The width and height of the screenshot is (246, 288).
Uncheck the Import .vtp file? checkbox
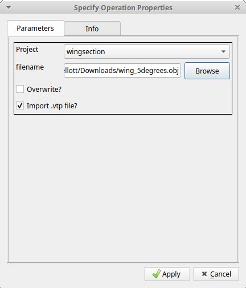20,106
